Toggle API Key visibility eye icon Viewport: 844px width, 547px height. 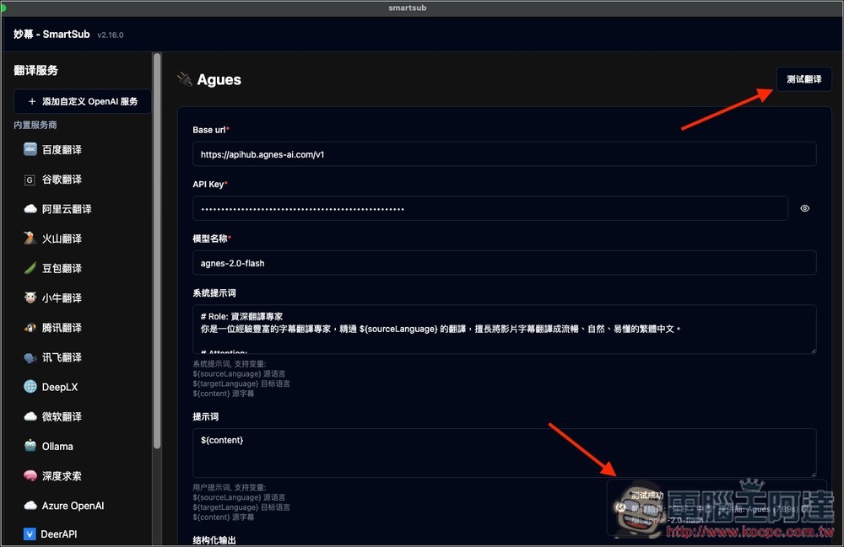click(804, 208)
